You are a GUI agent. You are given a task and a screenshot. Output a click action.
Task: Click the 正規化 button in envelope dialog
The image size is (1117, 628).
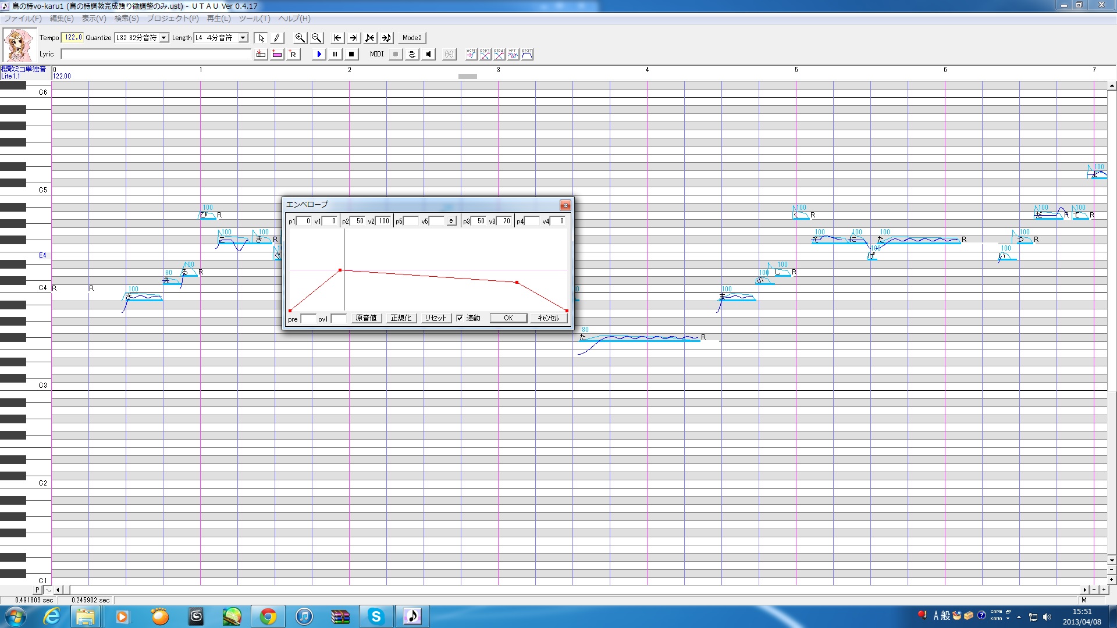tap(401, 318)
